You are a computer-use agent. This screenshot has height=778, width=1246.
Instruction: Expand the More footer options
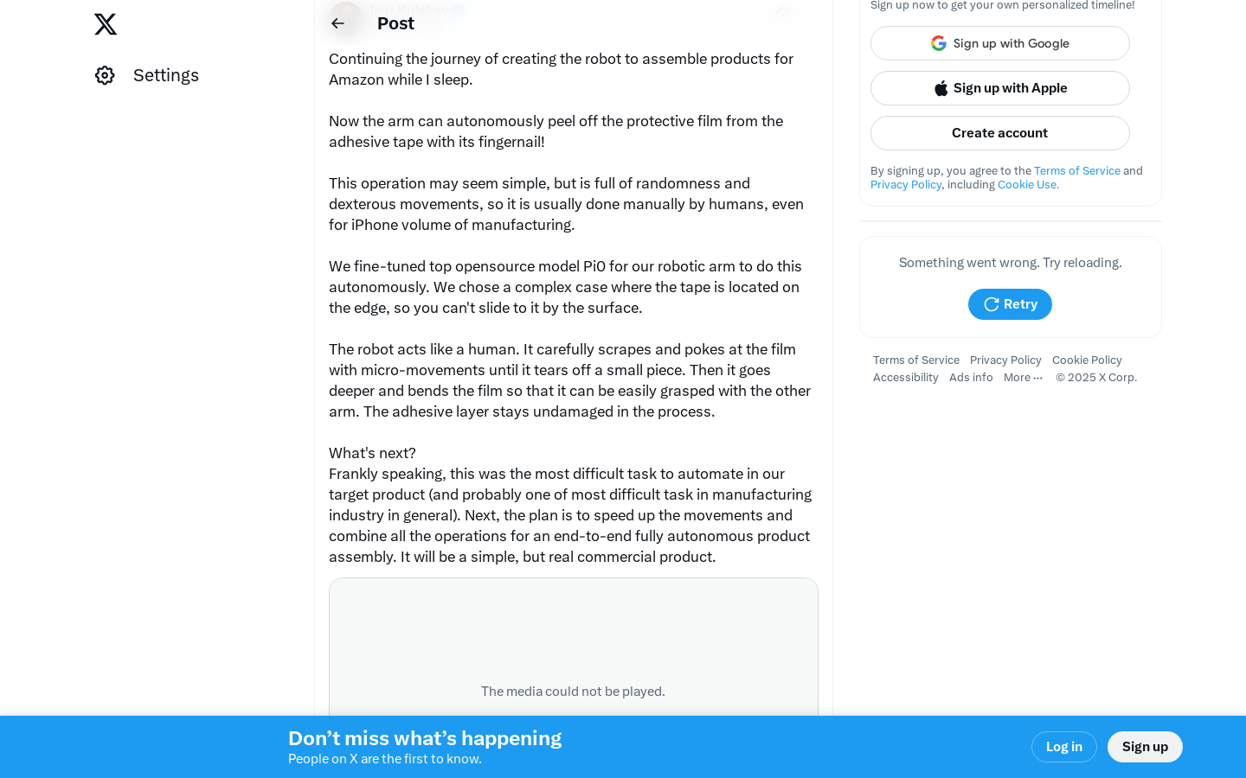point(1023,378)
